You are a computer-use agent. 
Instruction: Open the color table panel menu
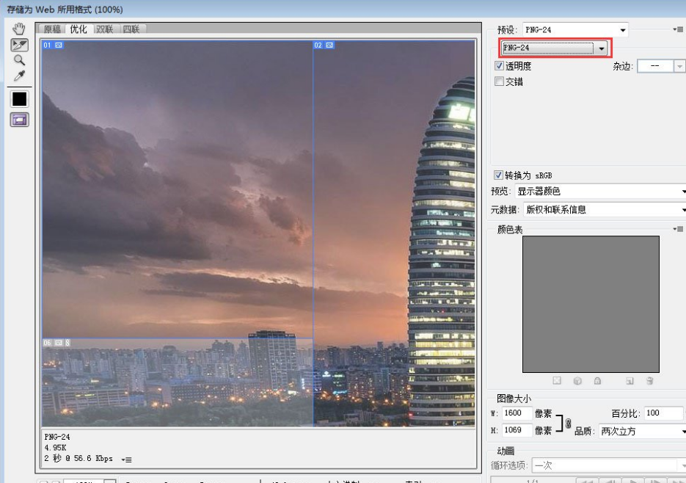[x=676, y=230]
